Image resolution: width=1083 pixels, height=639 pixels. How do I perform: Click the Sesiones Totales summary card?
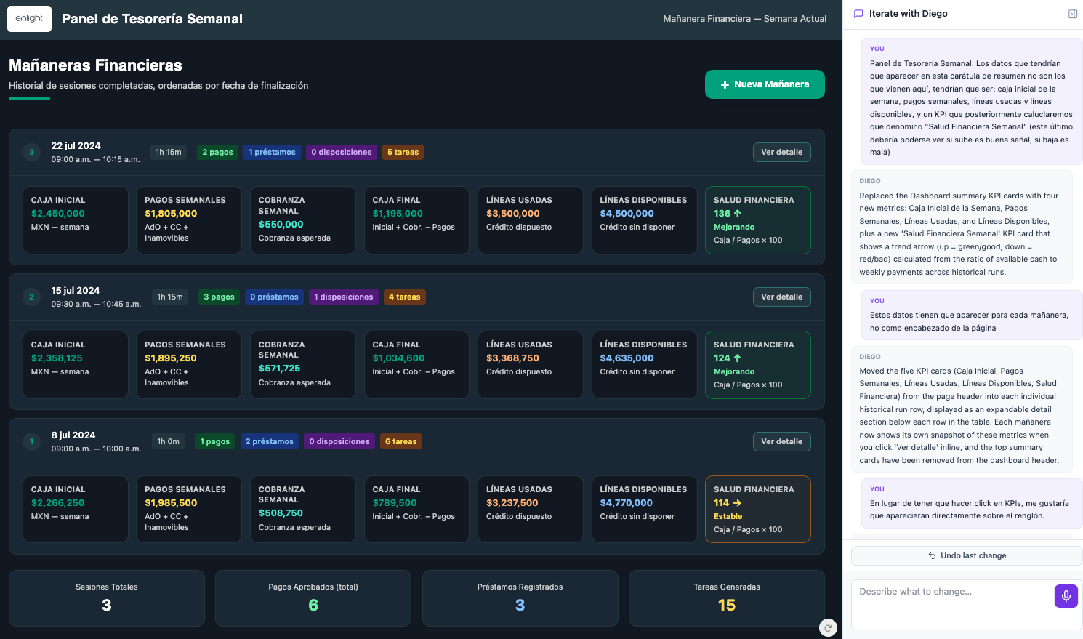107,598
